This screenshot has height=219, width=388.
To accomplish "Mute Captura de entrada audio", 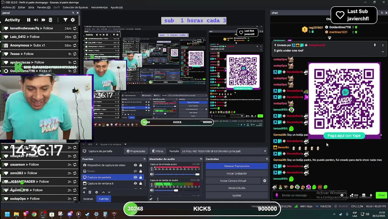I will (152, 174).
